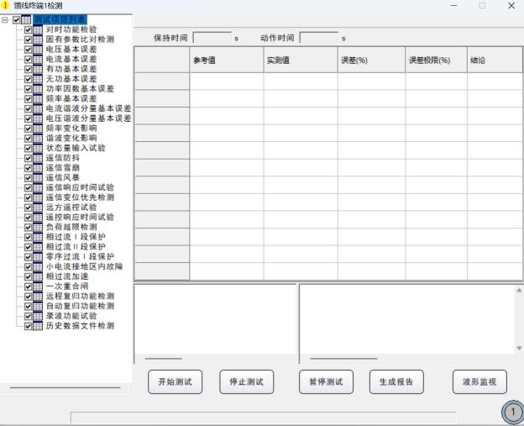Click the grid icon beside 录波功能试验
Viewport: 524px width, 426px height.
pos(39,316)
